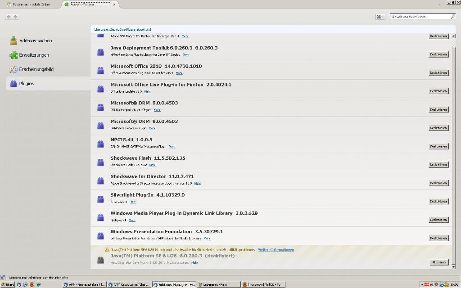Viewport: 461px width, 288px height.
Task: Open Weitere Informationen about Java warning
Action: click(x=276, y=250)
